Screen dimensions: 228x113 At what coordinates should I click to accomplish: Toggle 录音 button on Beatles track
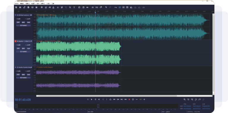18,48
